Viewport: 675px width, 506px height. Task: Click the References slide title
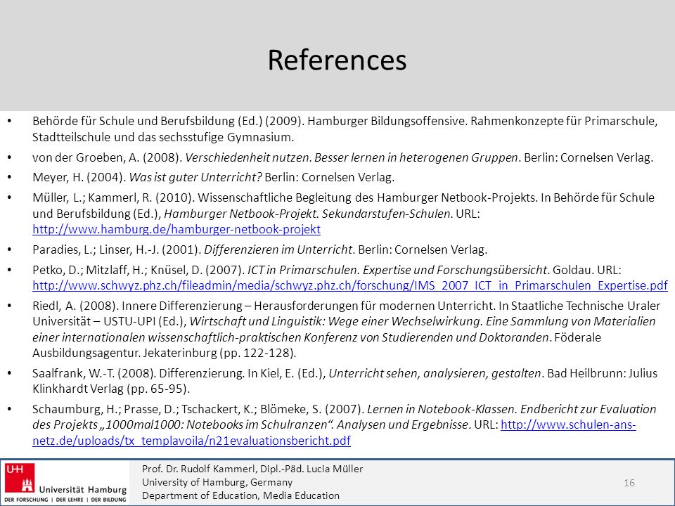337,60
